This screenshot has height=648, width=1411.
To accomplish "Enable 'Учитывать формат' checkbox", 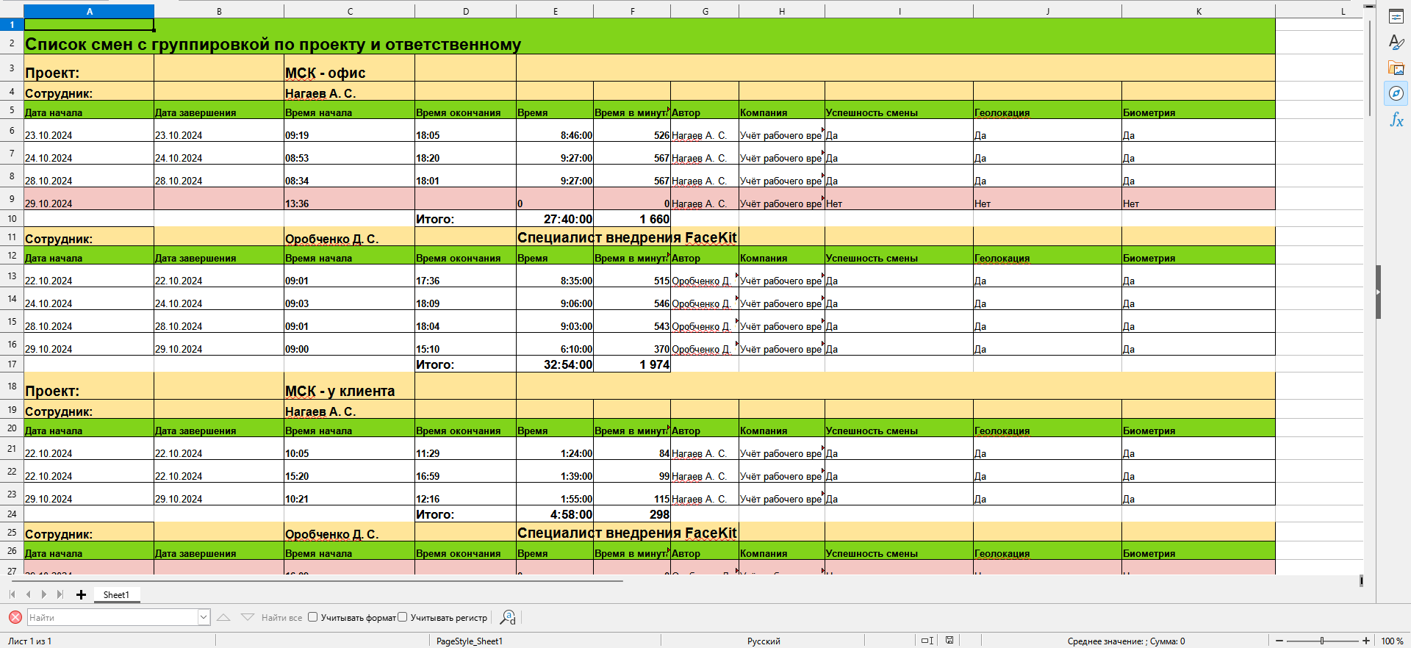I will 313,617.
